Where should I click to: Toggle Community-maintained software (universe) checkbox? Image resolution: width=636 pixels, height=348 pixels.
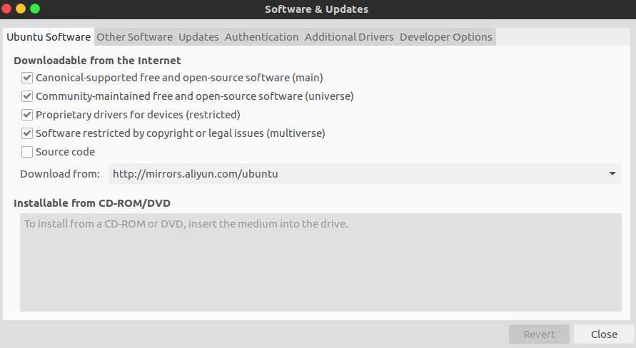(27, 96)
